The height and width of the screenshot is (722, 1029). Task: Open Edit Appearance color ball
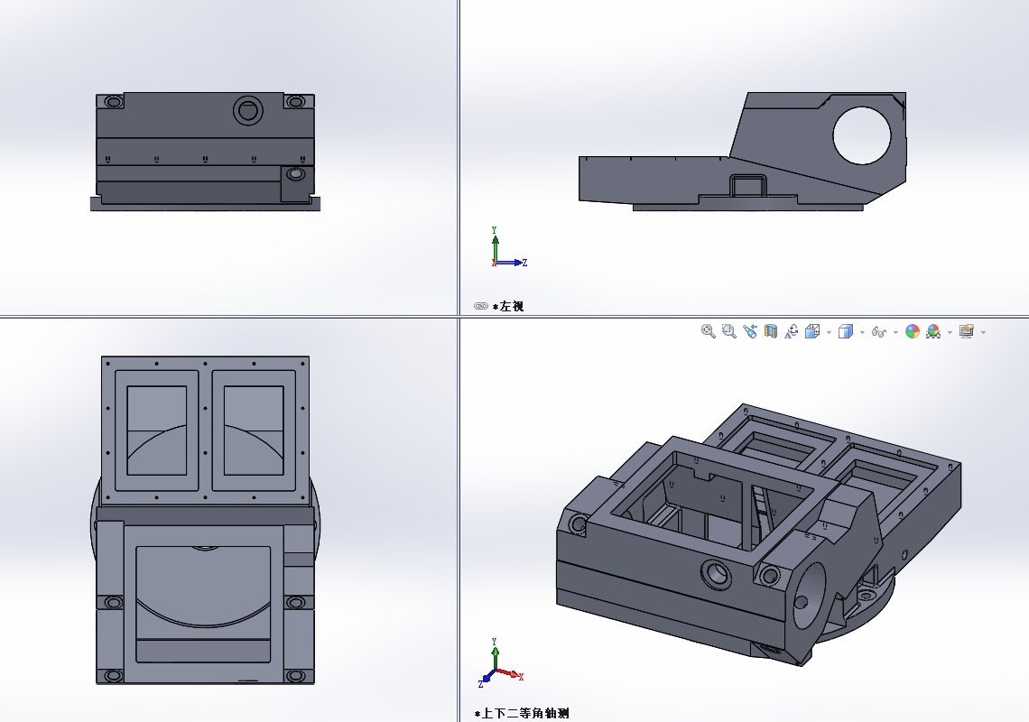(913, 331)
